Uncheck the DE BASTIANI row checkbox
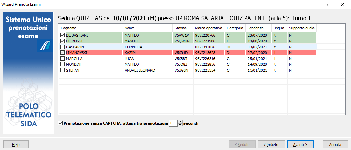 (62, 35)
